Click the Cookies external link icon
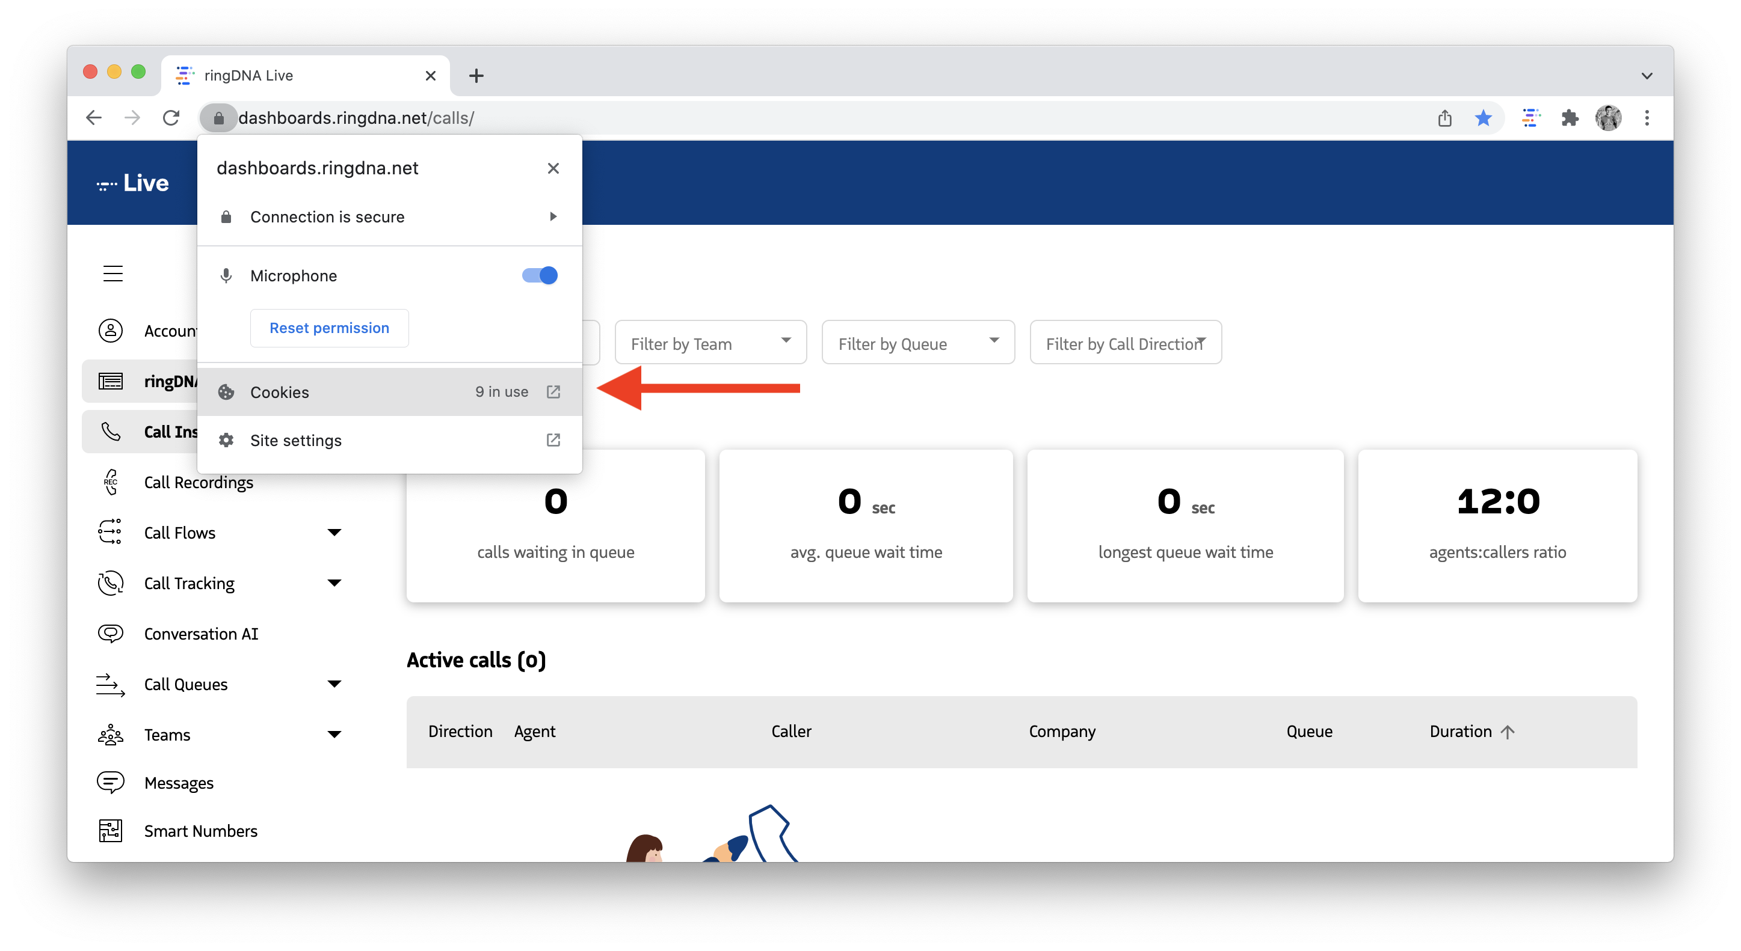The image size is (1741, 951). 553,392
